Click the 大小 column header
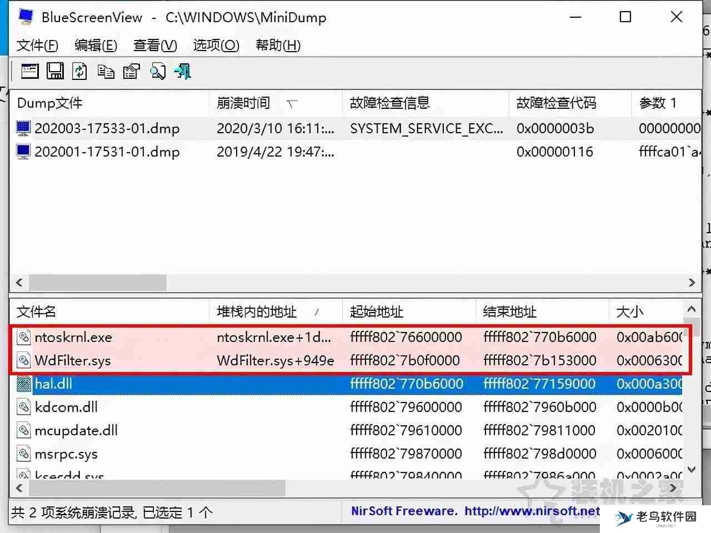Image resolution: width=711 pixels, height=533 pixels. tap(645, 311)
